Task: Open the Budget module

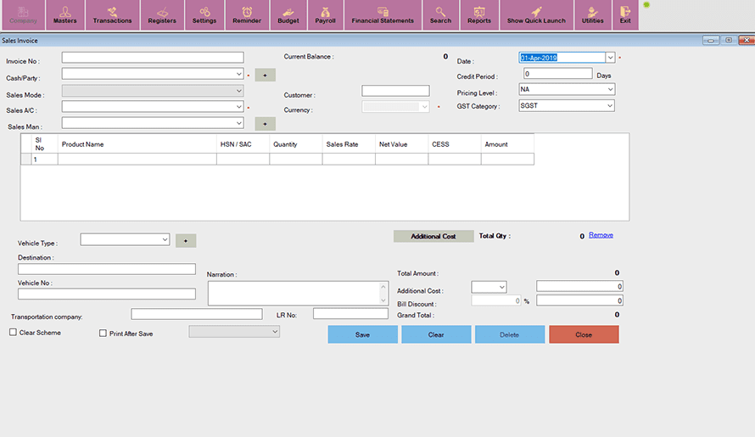Action: pos(288,15)
